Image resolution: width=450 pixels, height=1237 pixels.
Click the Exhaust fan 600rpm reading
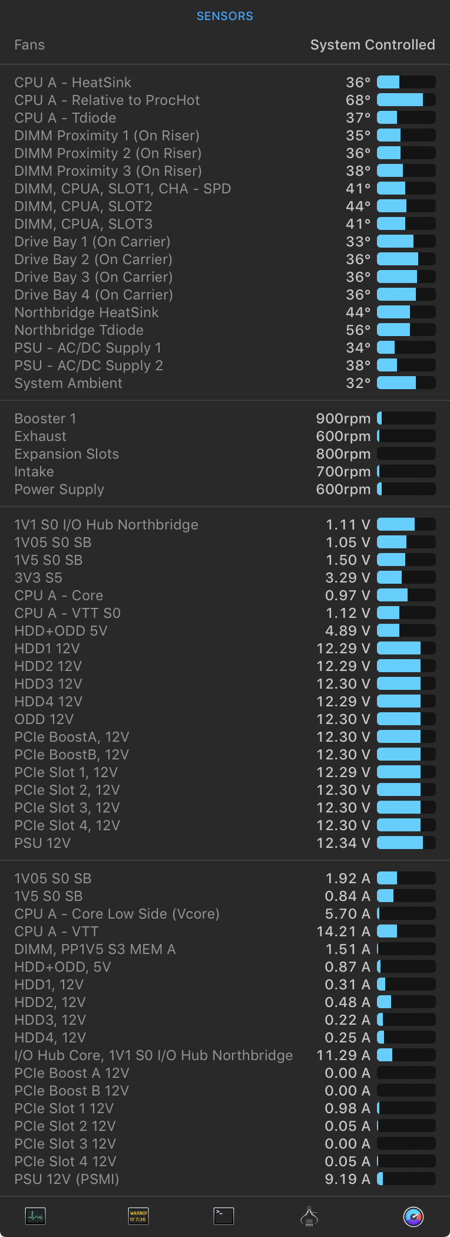pos(343,436)
